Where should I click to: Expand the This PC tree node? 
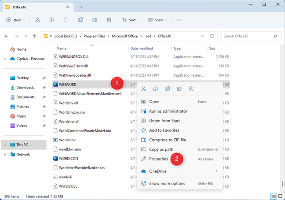pos(5,145)
